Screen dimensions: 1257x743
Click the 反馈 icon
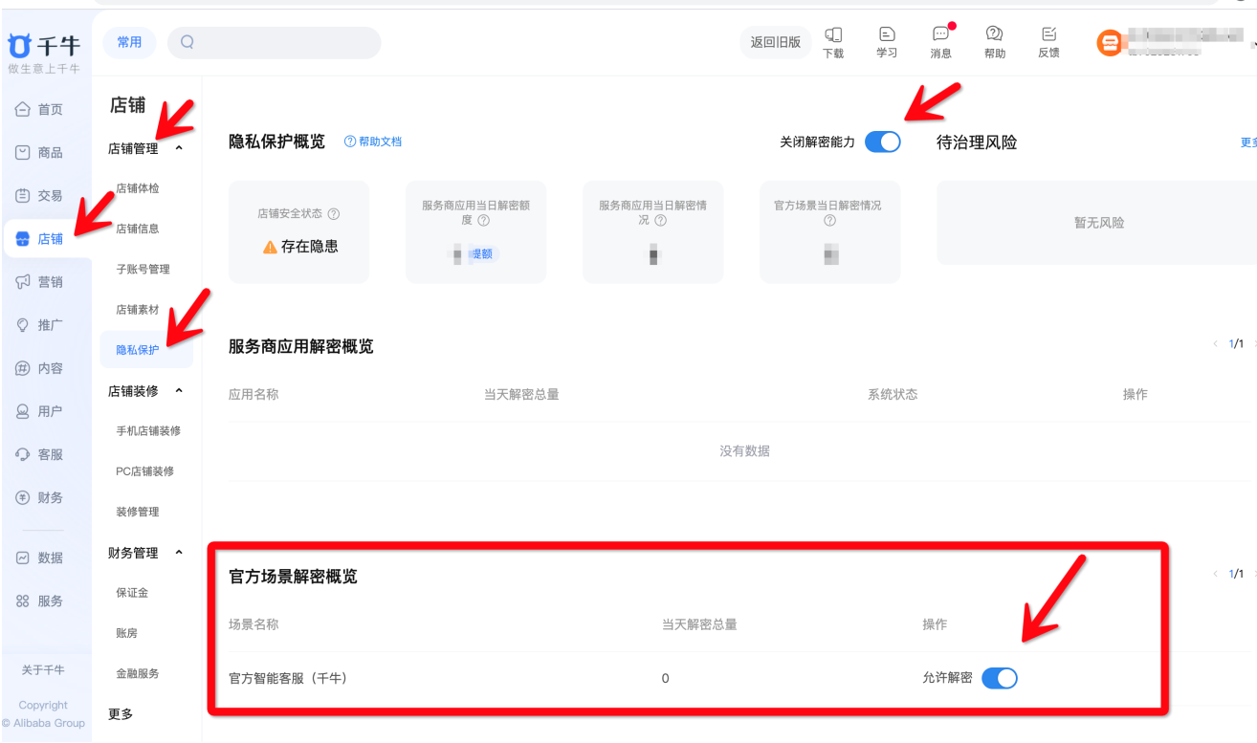tap(1048, 34)
